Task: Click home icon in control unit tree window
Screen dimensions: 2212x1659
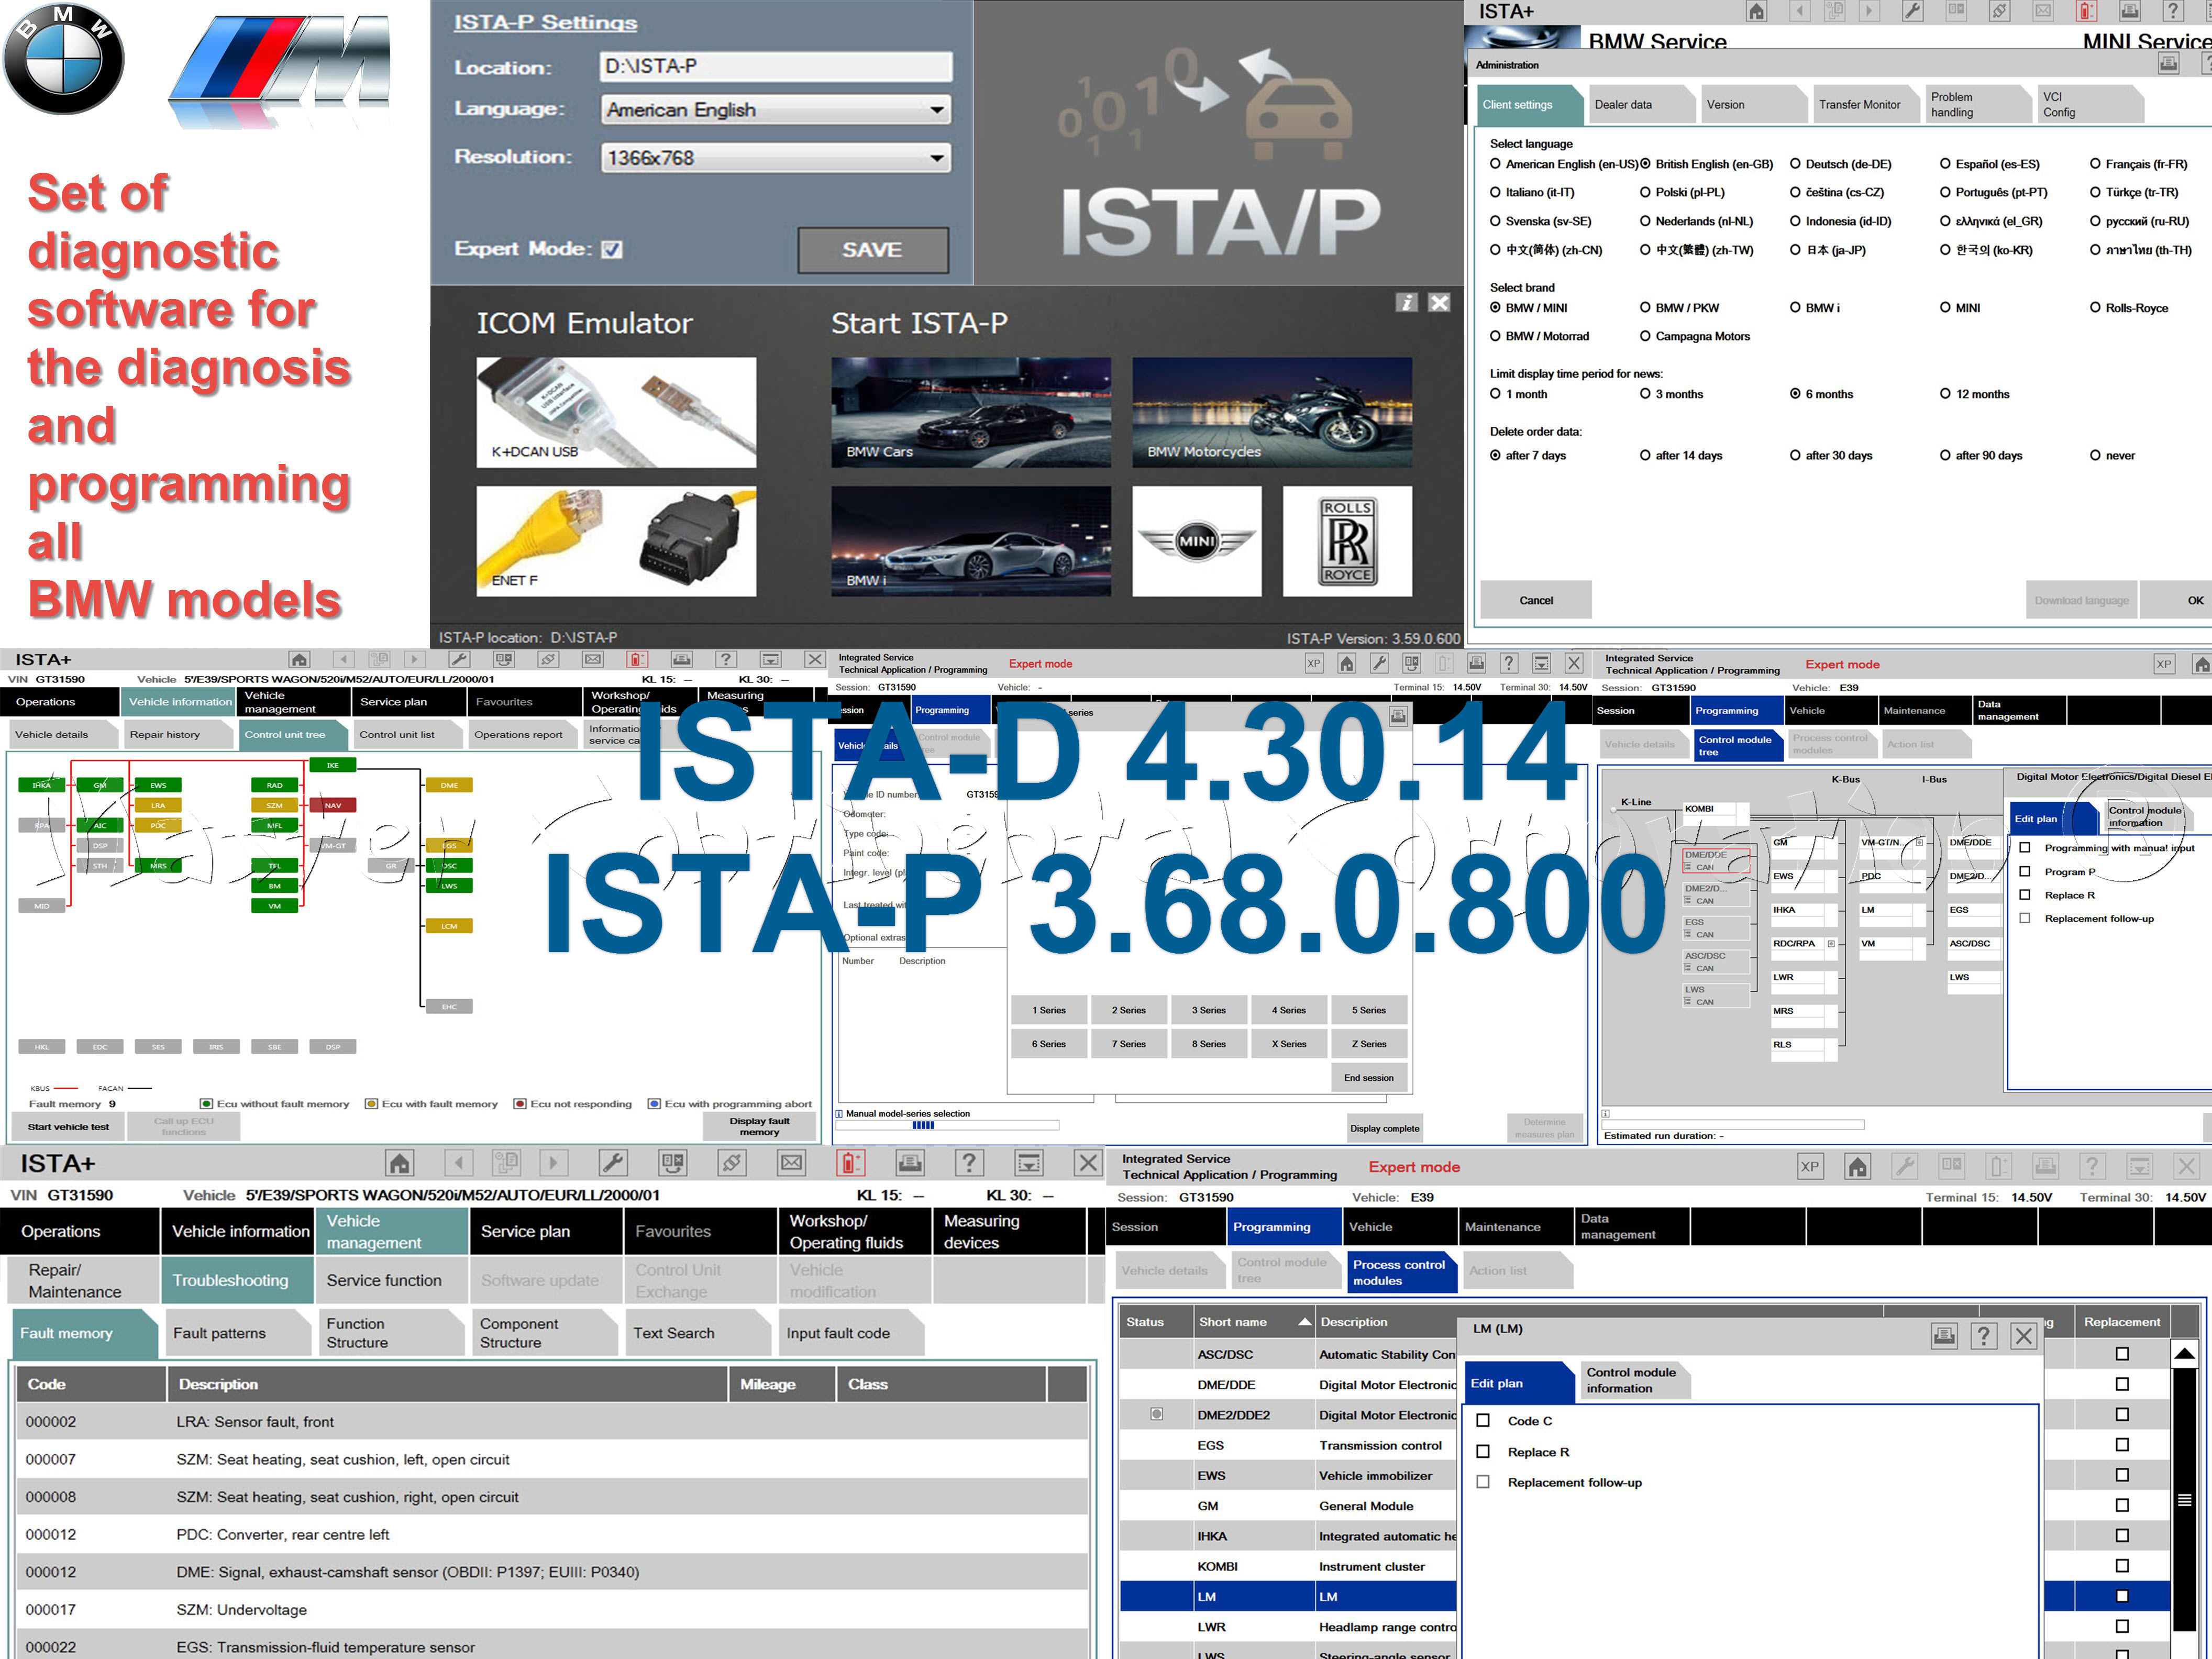Action: pos(299,659)
